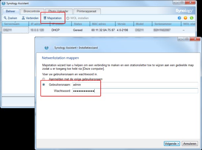Sort by Model column header

[143, 24]
